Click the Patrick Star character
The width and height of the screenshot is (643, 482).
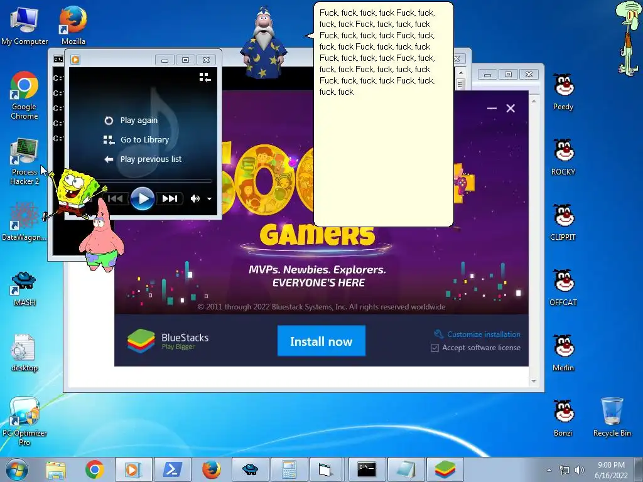click(101, 236)
